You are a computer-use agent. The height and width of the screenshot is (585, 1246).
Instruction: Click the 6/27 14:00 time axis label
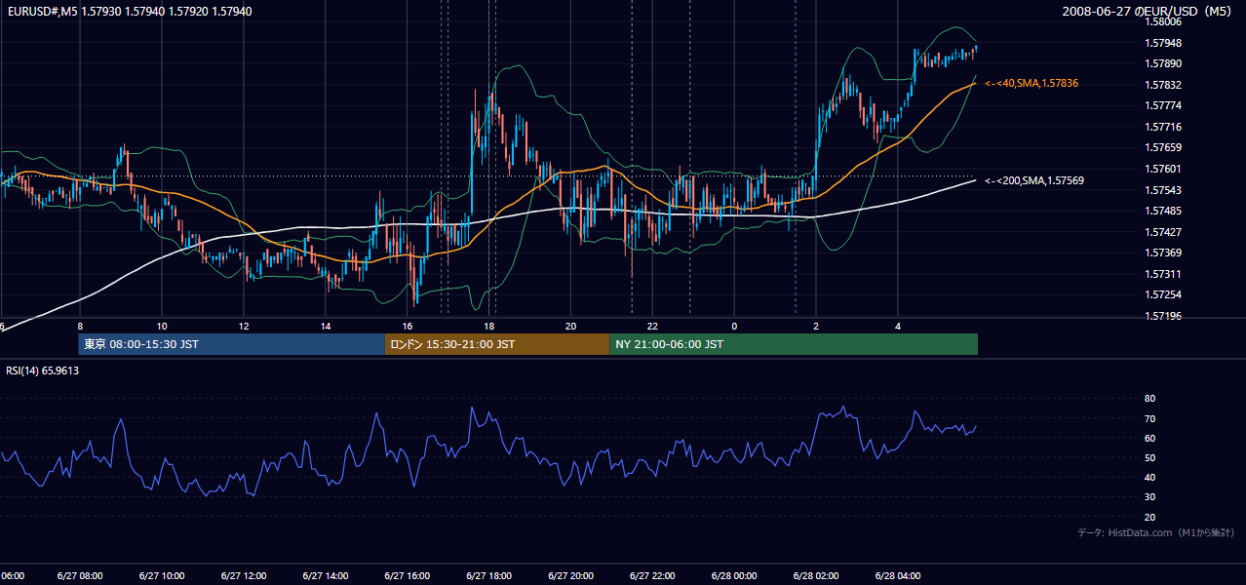326,575
